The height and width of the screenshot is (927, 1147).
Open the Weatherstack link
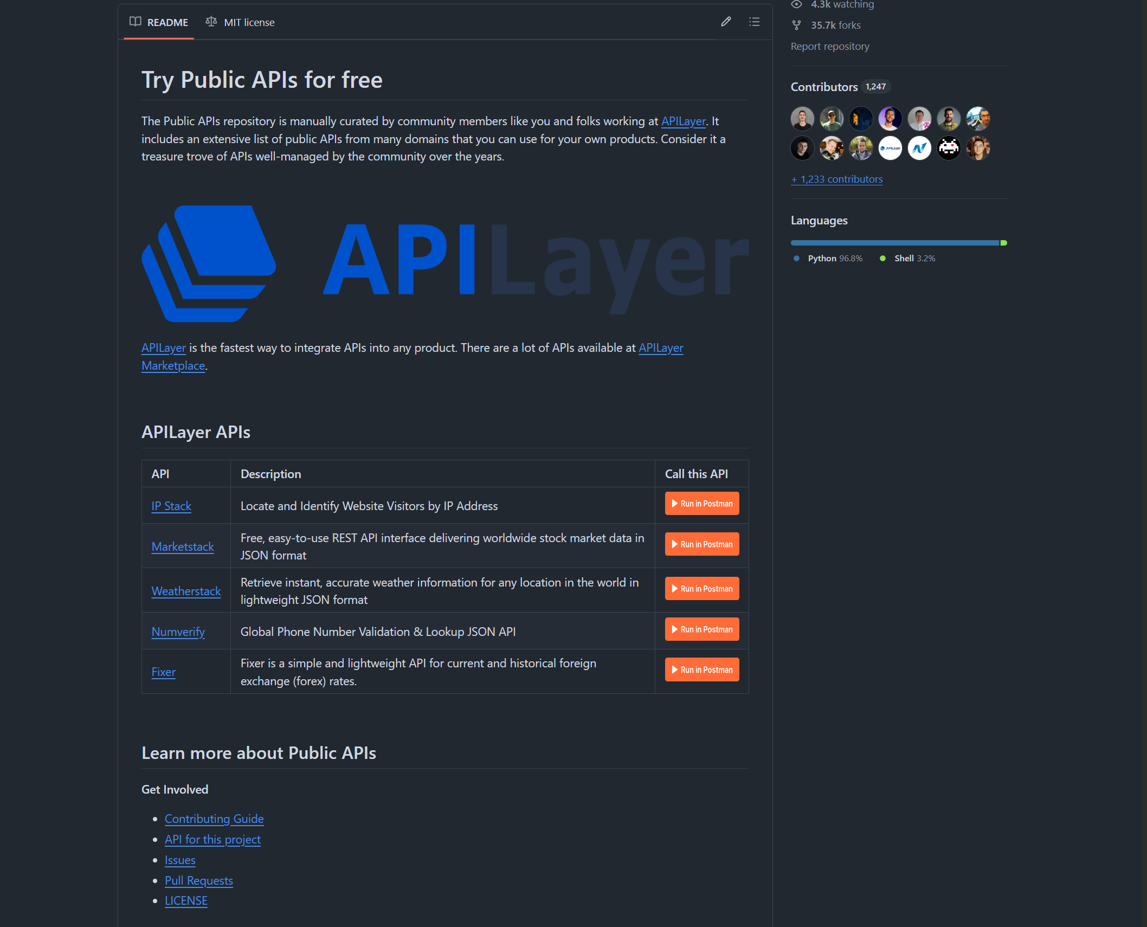[x=186, y=591]
